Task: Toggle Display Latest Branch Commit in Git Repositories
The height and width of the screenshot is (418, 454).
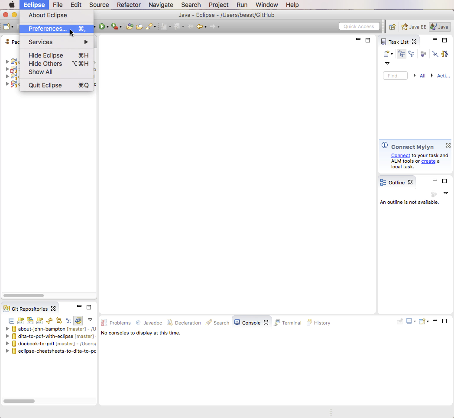Action: click(78, 321)
